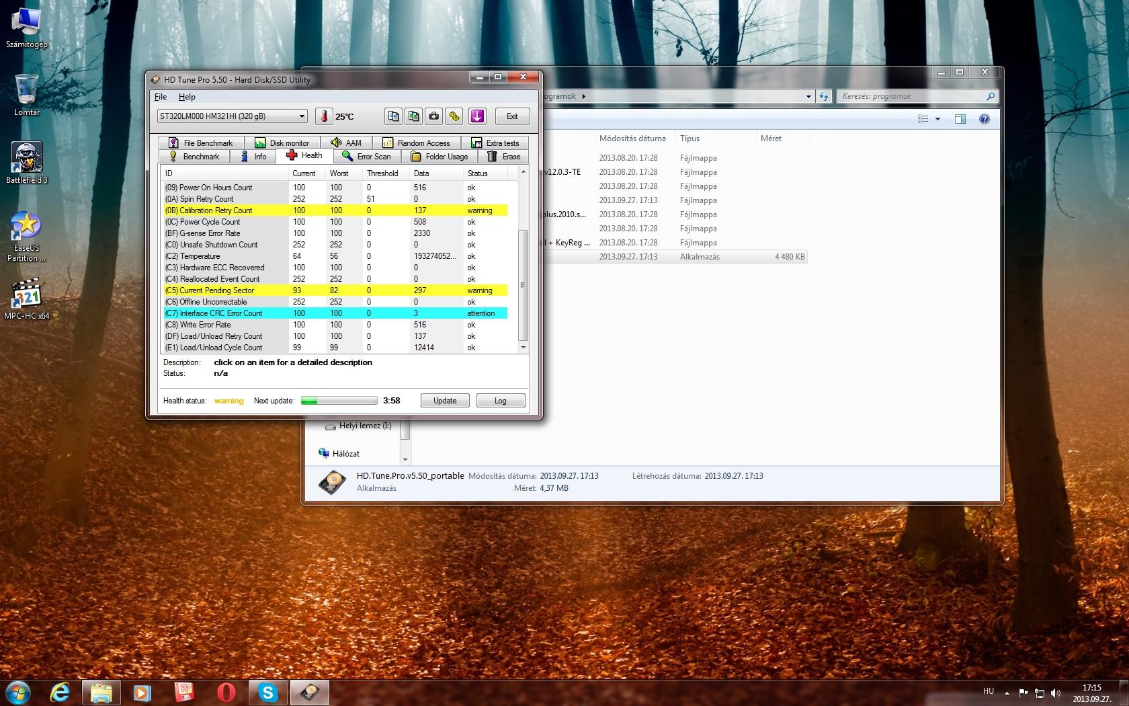
Task: Copy info to clipboard in HD Tune toolbar
Action: coord(394,116)
